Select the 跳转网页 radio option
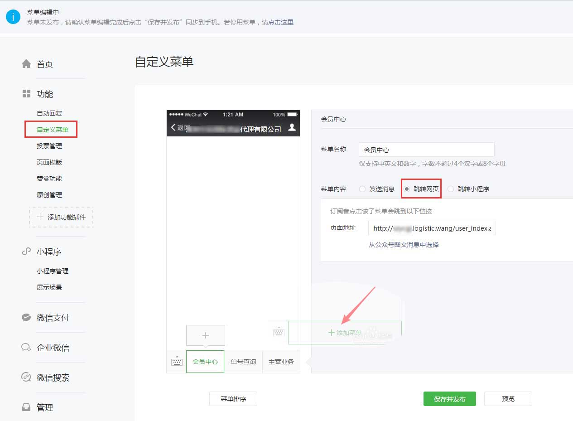 click(x=407, y=189)
